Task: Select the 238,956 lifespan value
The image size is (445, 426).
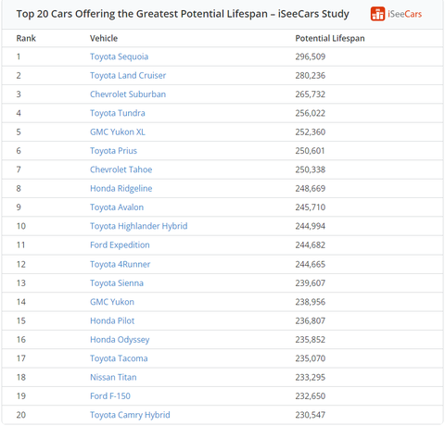Action: pos(311,302)
